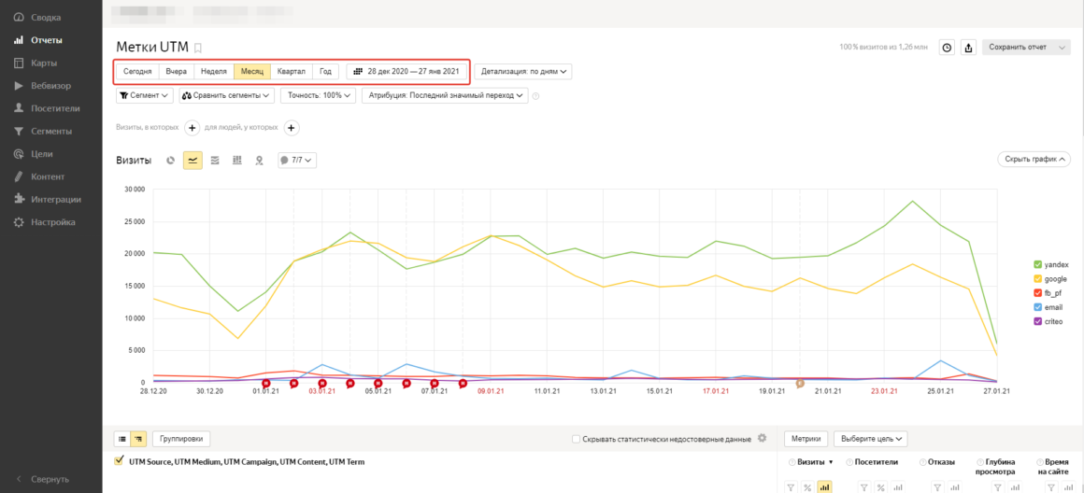1084x493 pixels.
Task: Enable hiding statistically unreliable data checkbox
Action: click(x=576, y=439)
